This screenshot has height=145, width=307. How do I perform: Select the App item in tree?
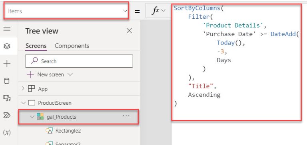click(x=43, y=89)
